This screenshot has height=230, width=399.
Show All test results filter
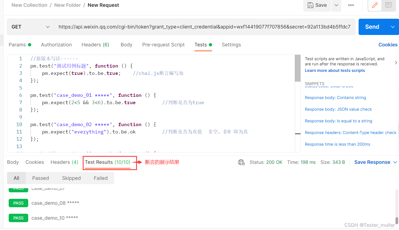pyautogui.click(x=16, y=178)
